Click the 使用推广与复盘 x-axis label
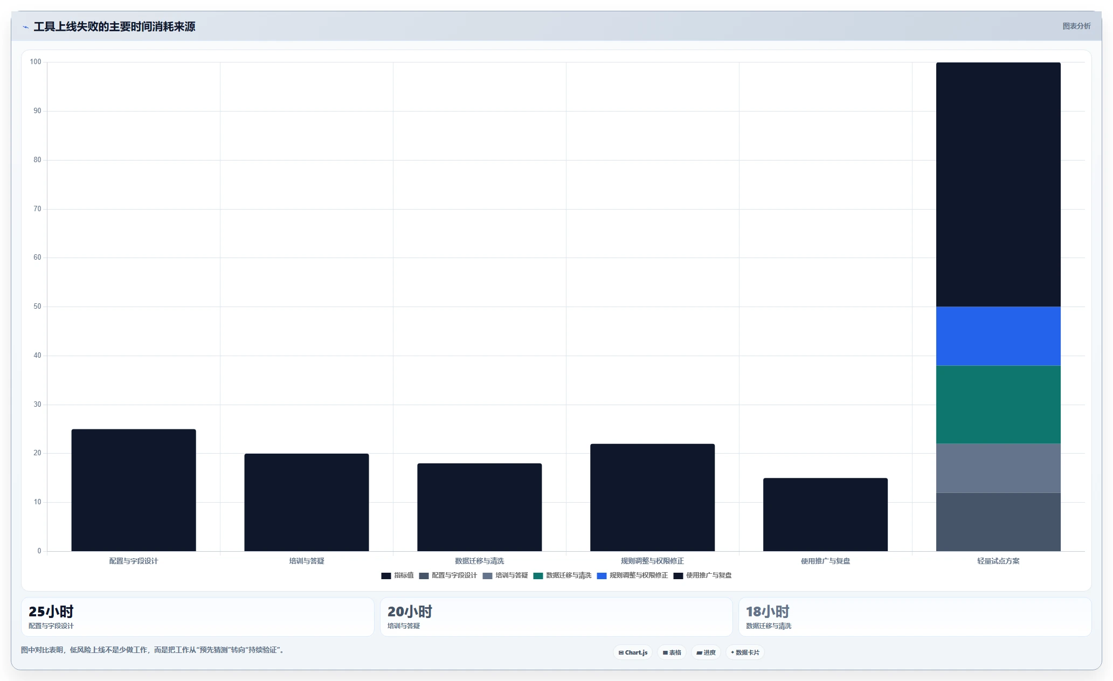This screenshot has width=1113, height=681. coord(825,561)
